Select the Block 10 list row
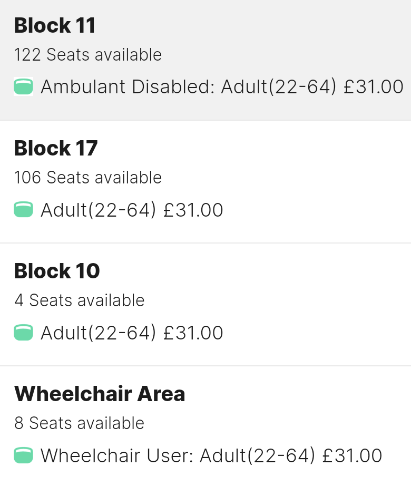 coord(205,305)
